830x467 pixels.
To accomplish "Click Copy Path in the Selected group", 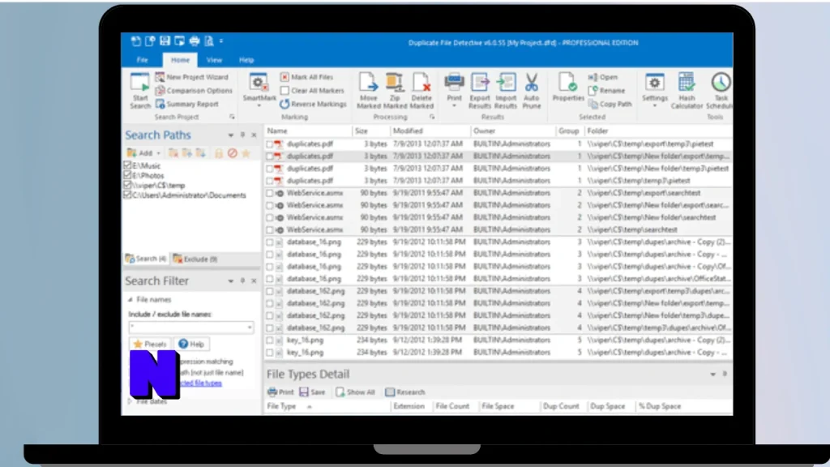I will coord(610,105).
